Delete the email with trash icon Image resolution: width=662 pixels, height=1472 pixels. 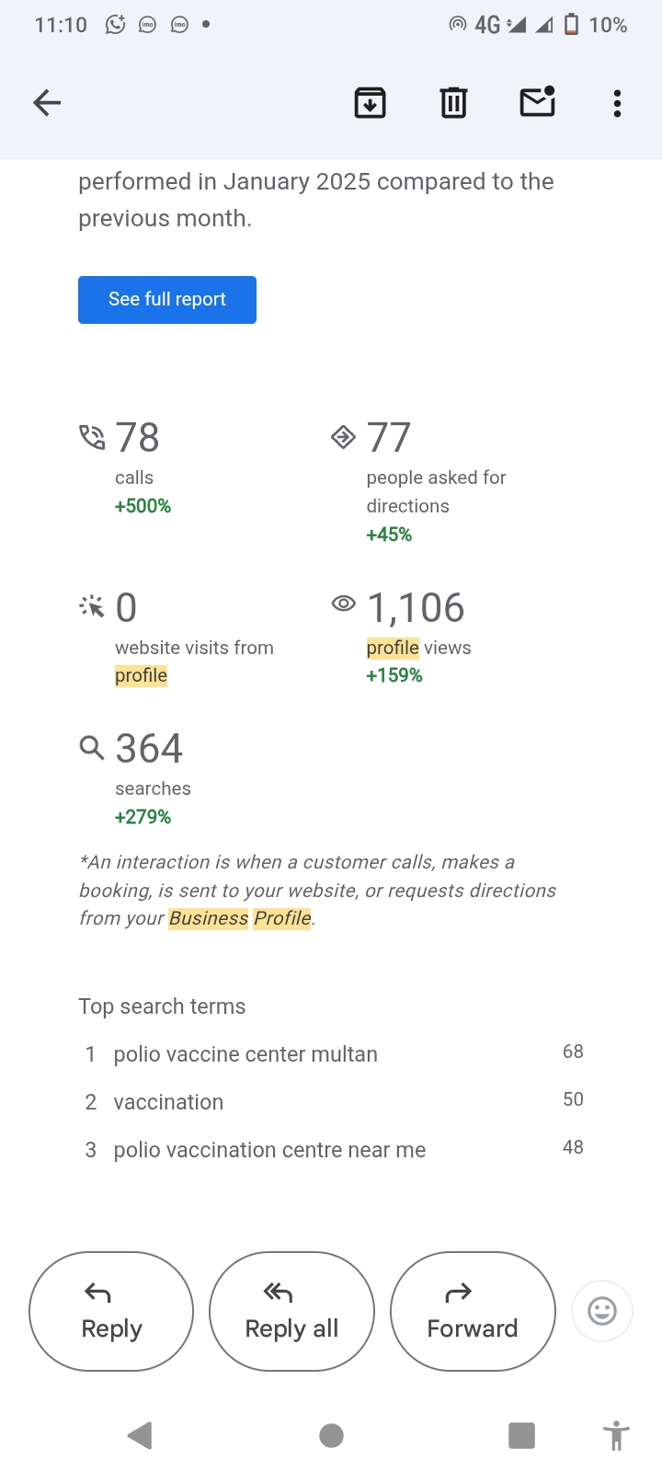tap(453, 103)
